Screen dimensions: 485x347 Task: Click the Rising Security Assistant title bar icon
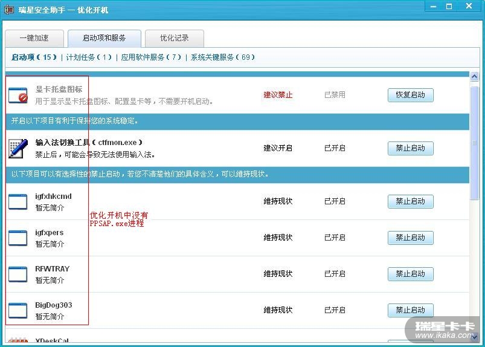(x=8, y=10)
